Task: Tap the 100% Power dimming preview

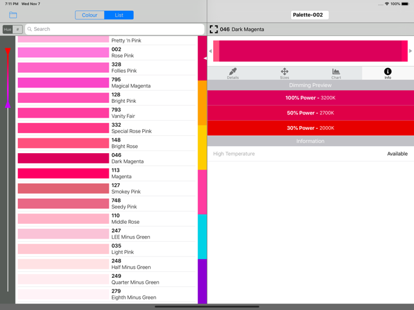Action: coord(310,98)
